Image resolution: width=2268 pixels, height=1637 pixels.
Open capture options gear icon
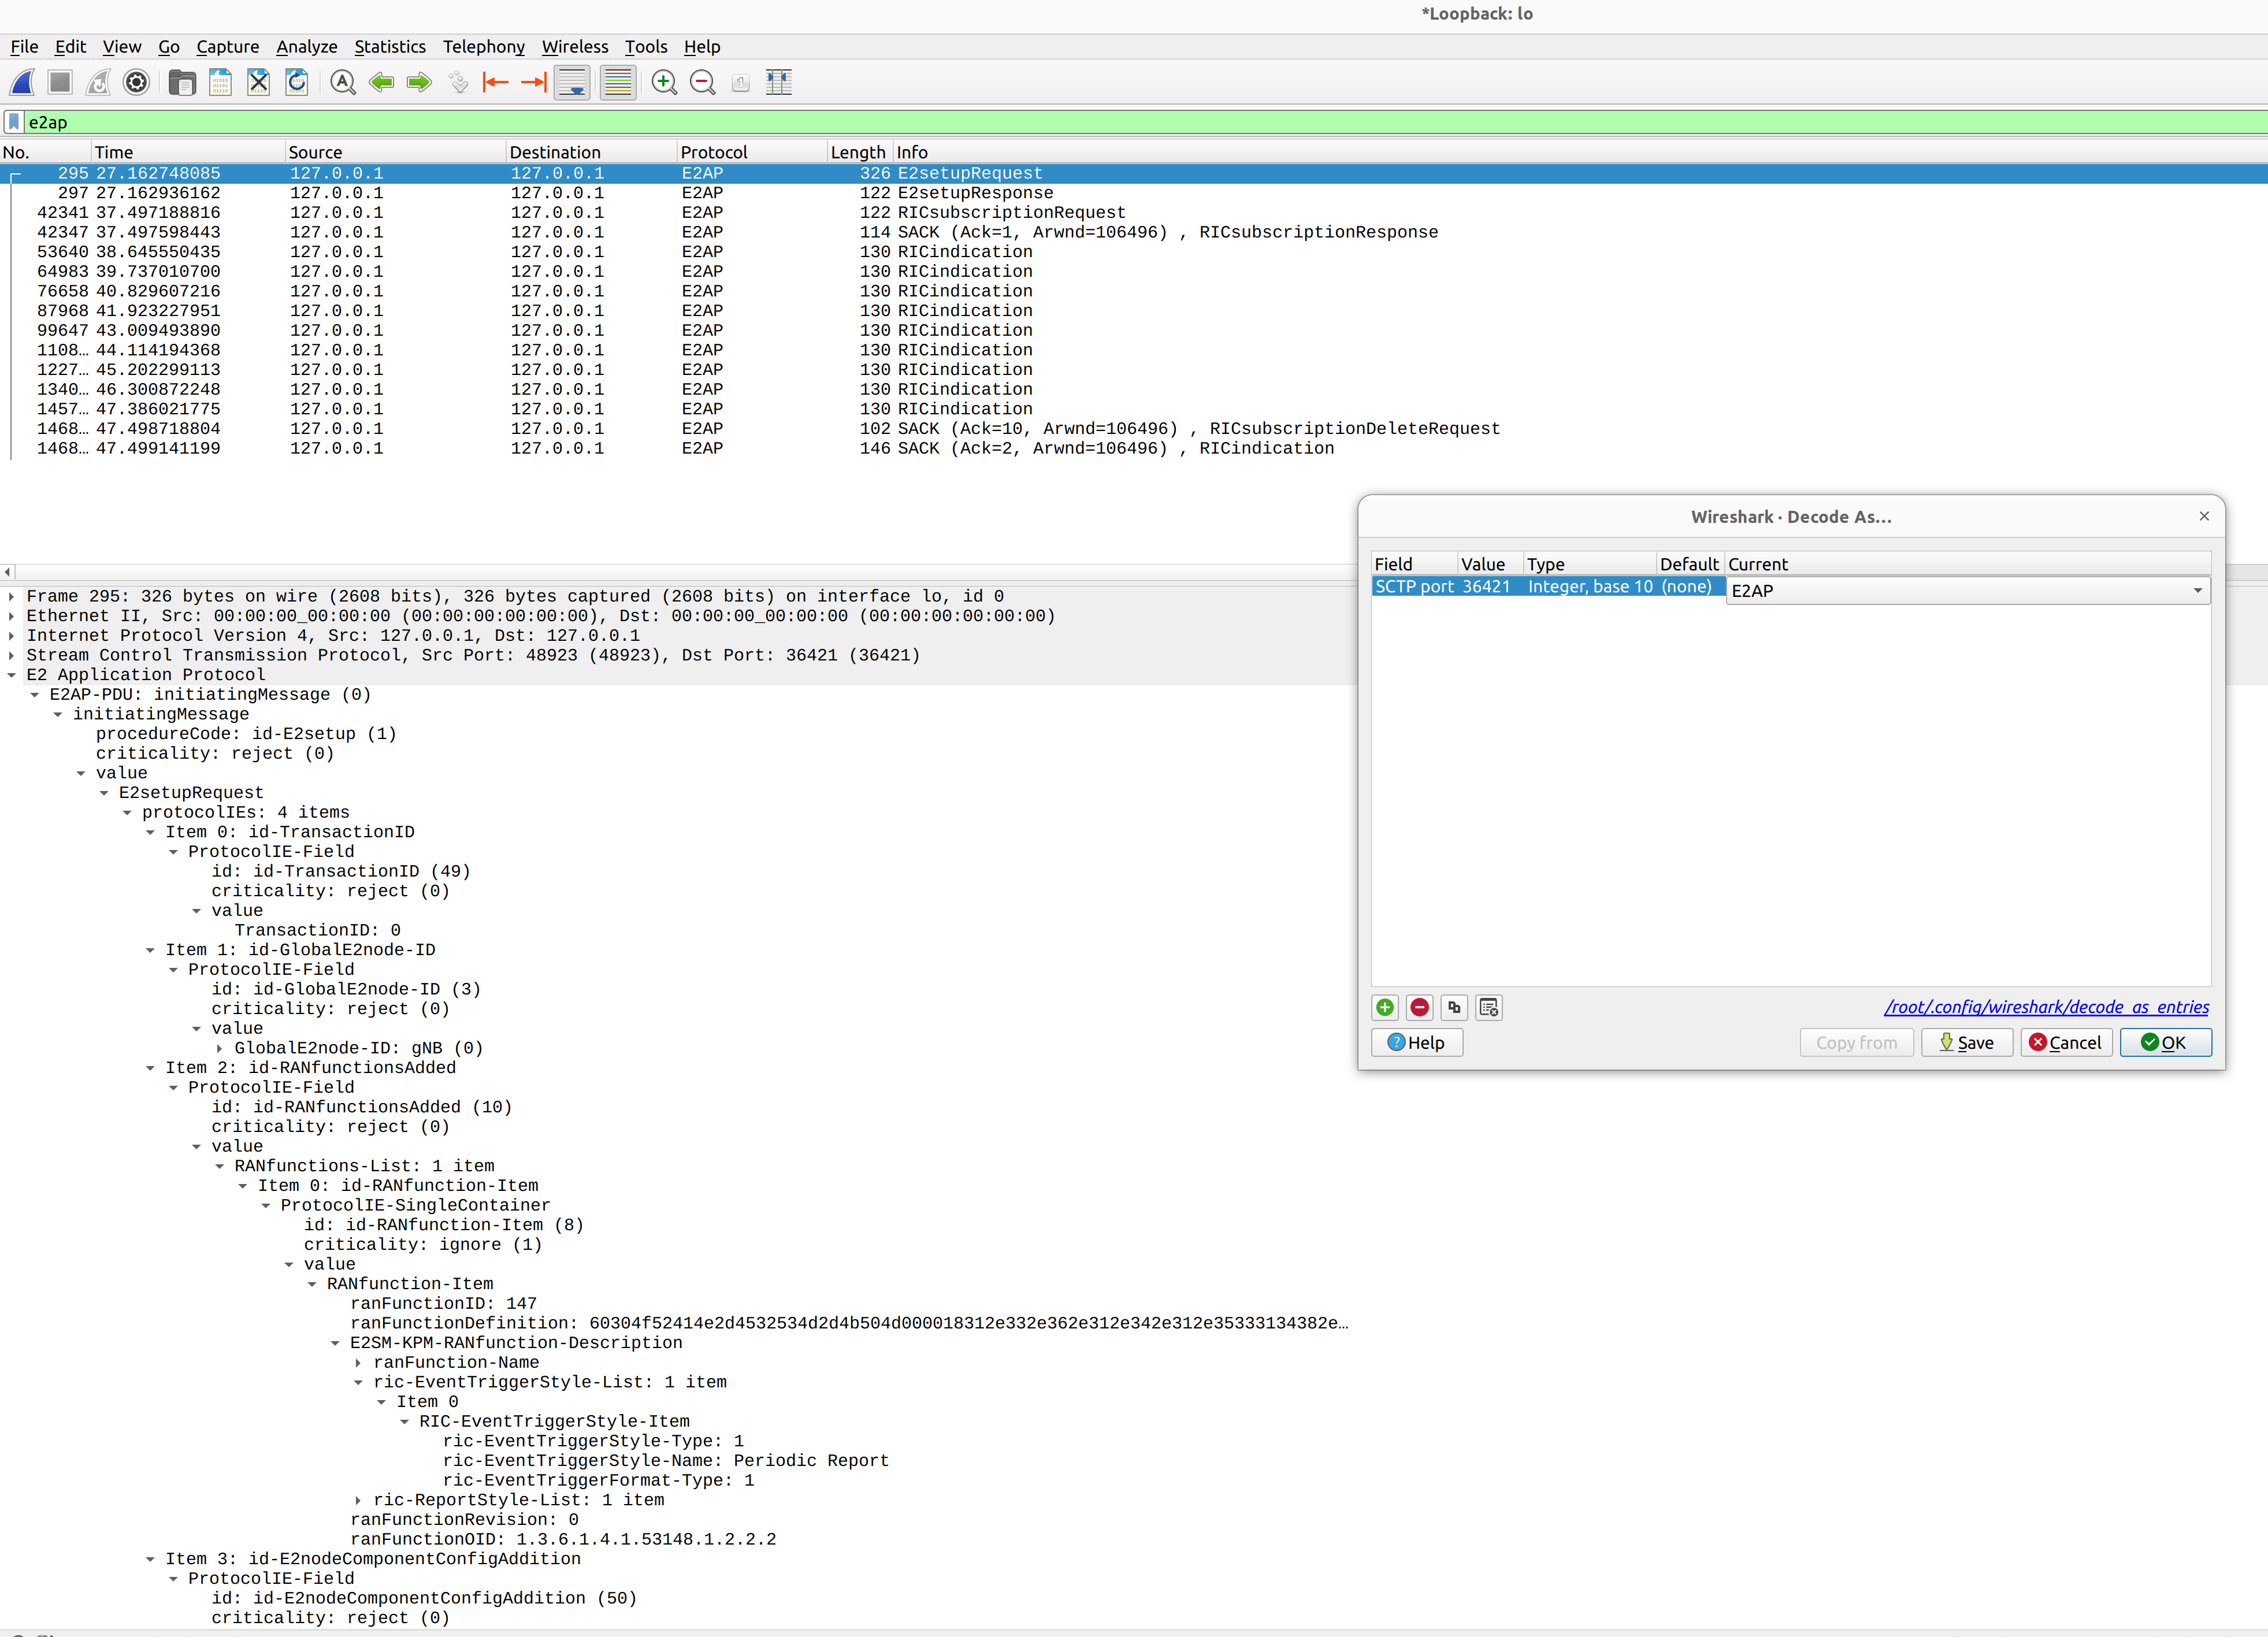pyautogui.click(x=137, y=83)
